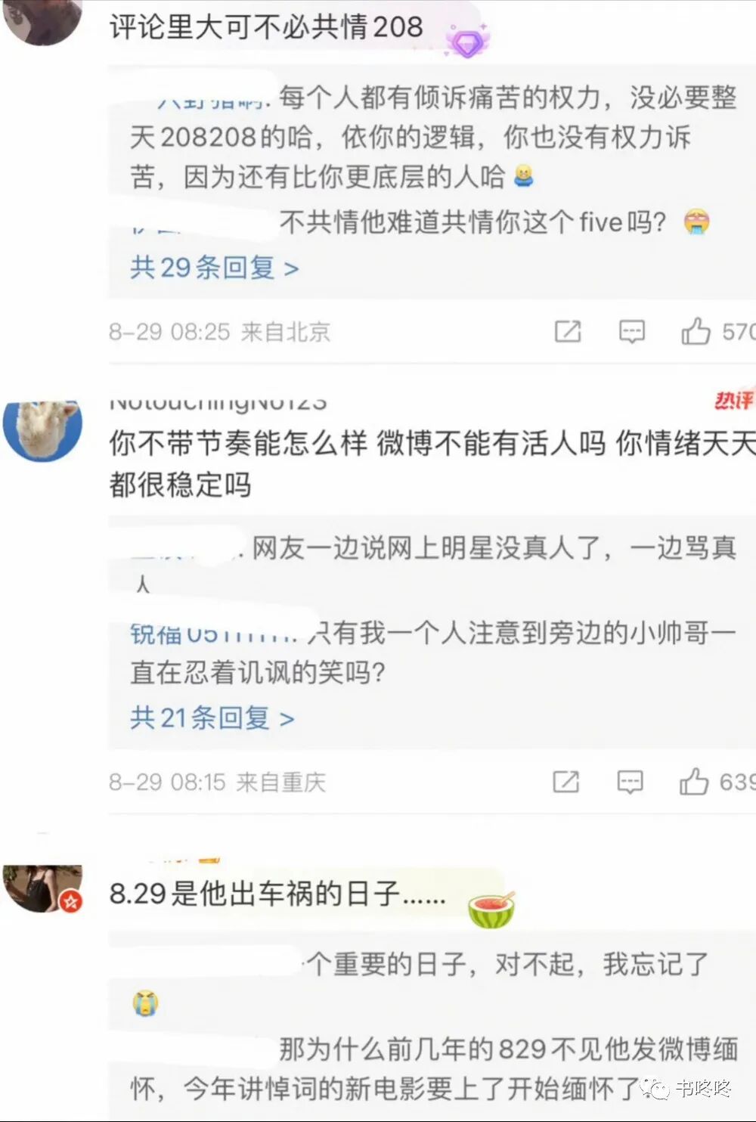Tap reply 不共情他难道共情你这个five吗
Viewport: 756px width, 1122px height.
(473, 222)
